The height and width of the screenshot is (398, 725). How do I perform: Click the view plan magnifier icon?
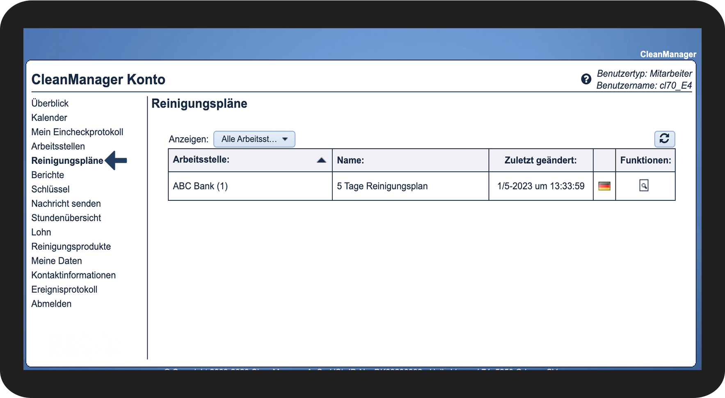(644, 186)
